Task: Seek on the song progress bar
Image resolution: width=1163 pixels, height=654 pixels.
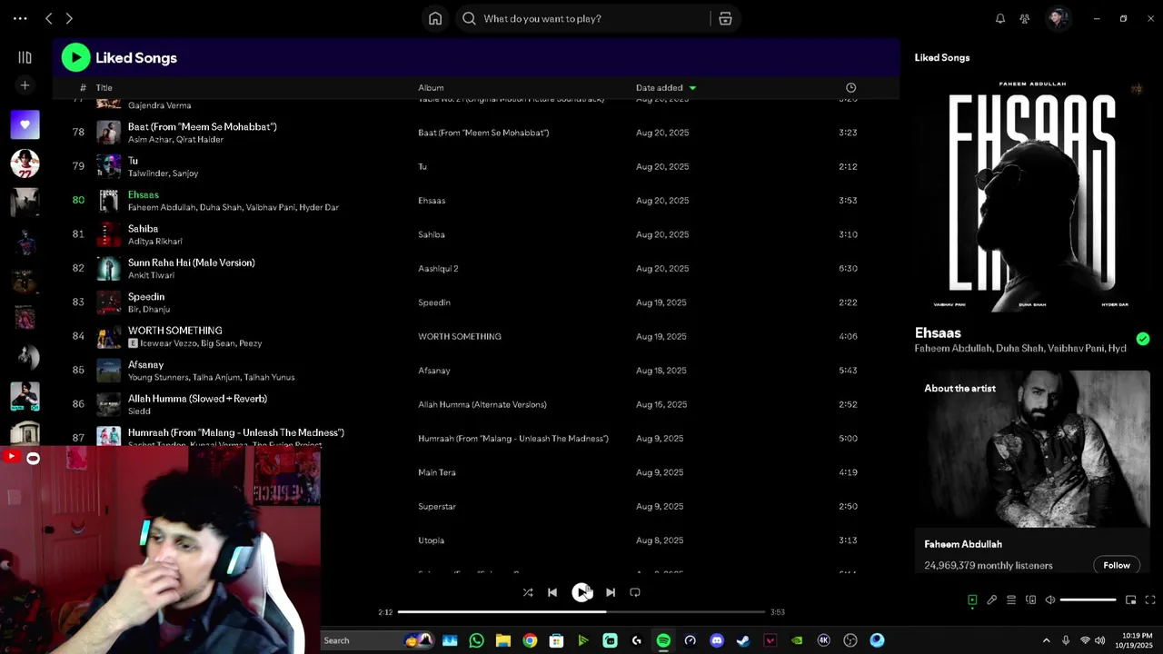Action: tap(581, 612)
